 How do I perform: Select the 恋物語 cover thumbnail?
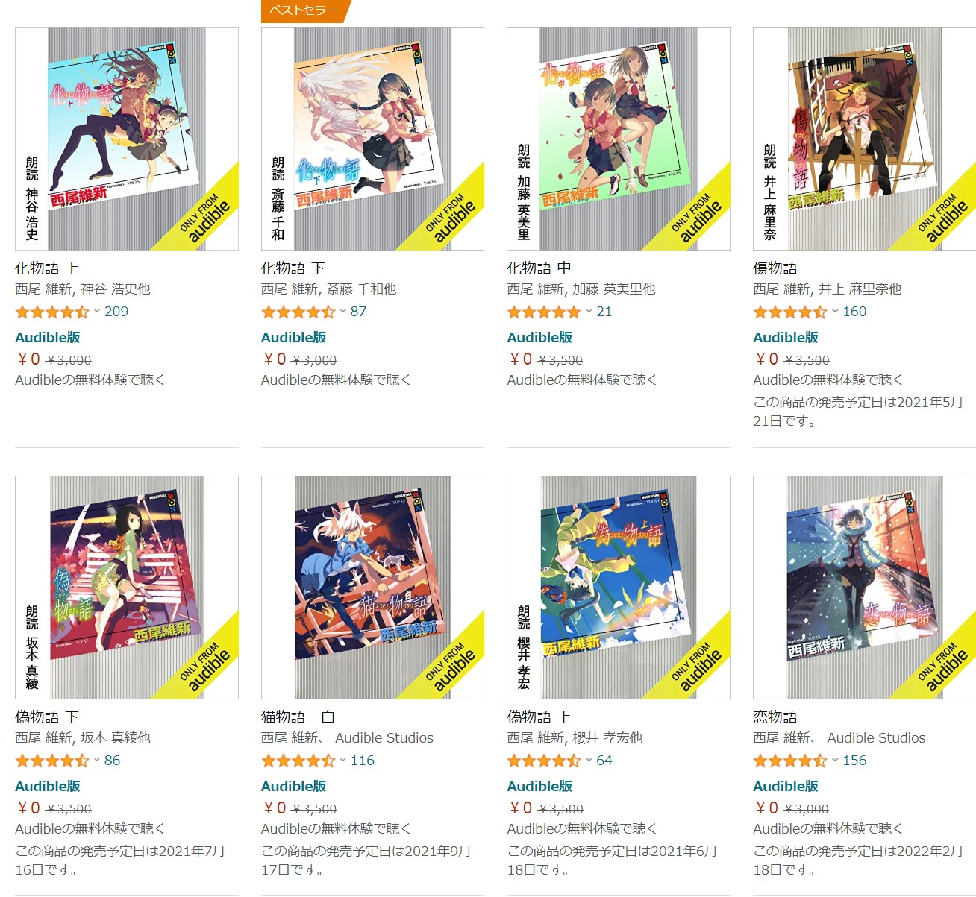click(864, 588)
